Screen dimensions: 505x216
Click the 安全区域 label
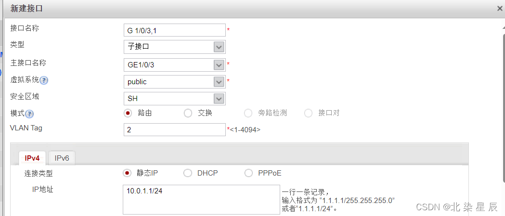pyautogui.click(x=25, y=96)
